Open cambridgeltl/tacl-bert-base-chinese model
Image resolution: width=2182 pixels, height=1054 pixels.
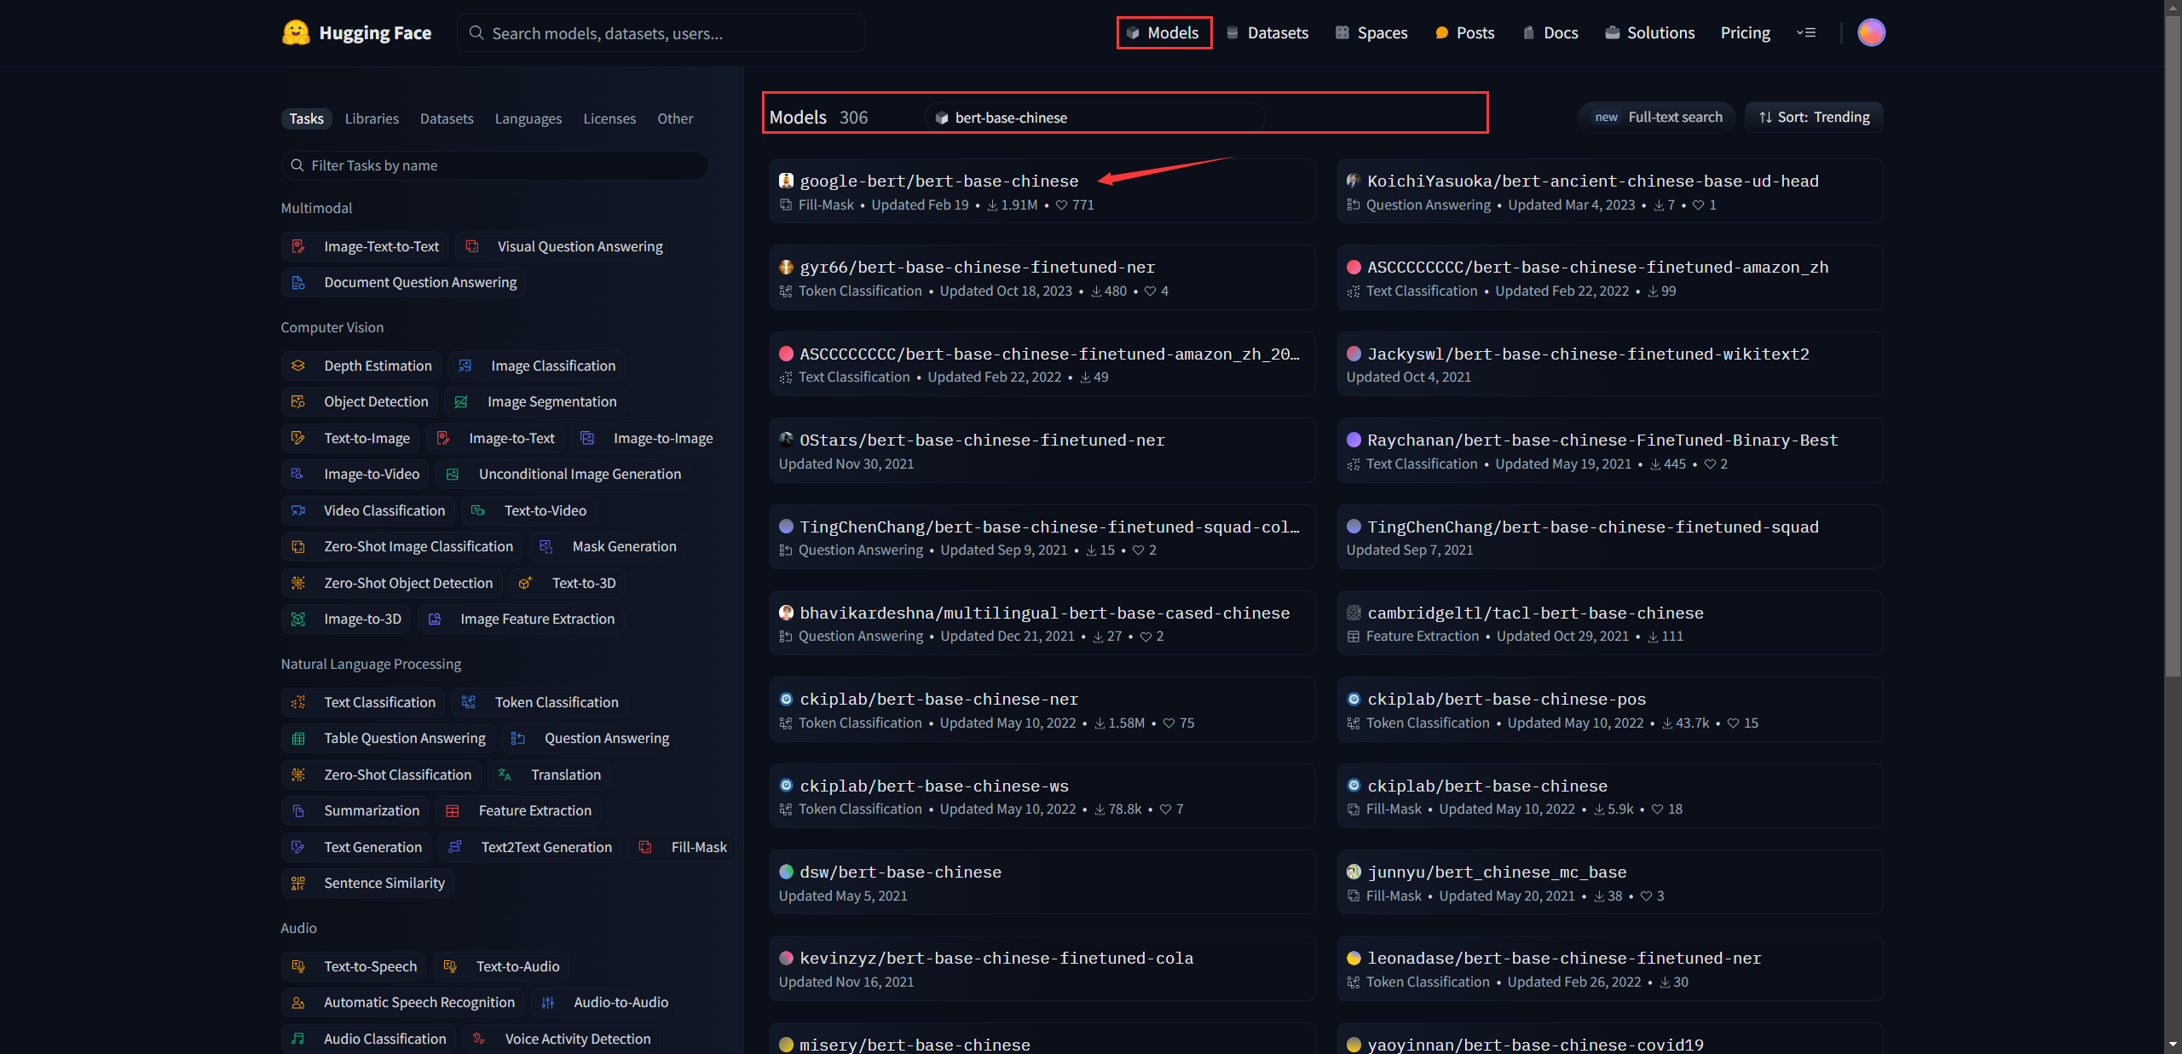[1609, 623]
